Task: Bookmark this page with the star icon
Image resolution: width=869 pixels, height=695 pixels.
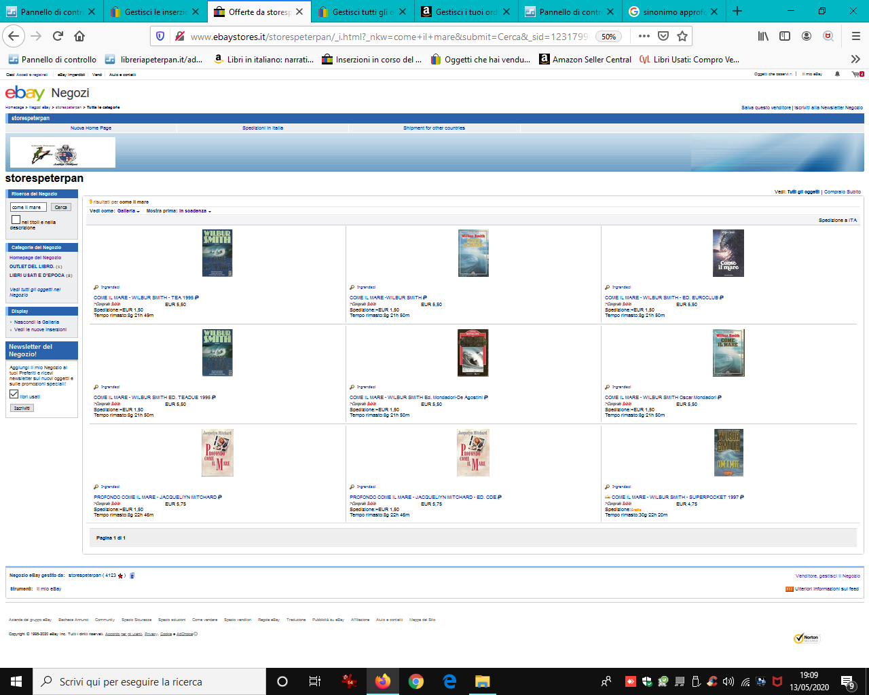Action: (x=682, y=36)
